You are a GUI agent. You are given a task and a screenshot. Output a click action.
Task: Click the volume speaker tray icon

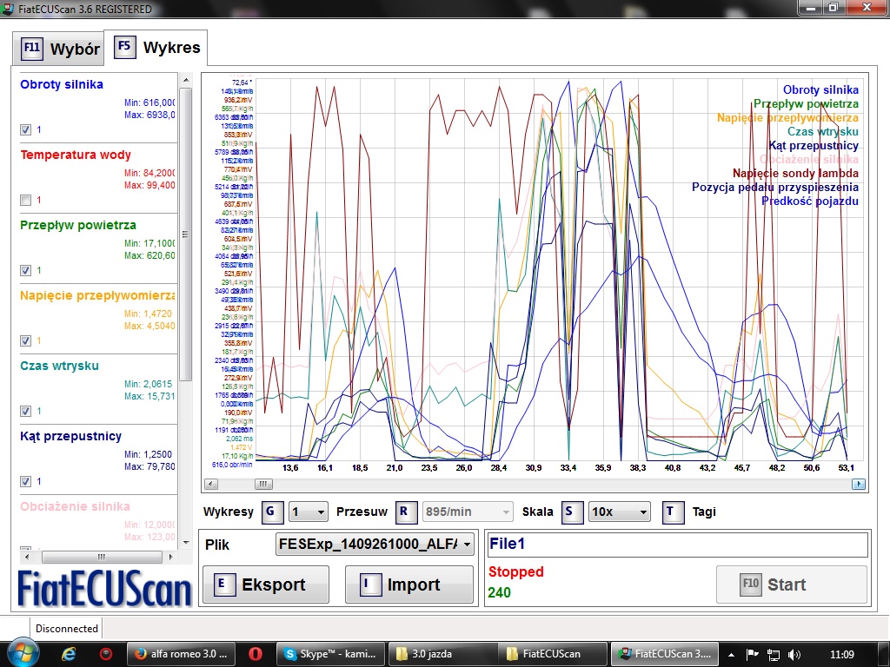tap(792, 653)
